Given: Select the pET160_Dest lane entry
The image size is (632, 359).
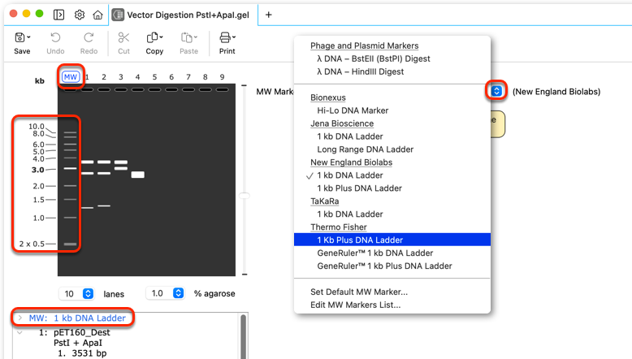Looking at the screenshot, I should [x=82, y=333].
